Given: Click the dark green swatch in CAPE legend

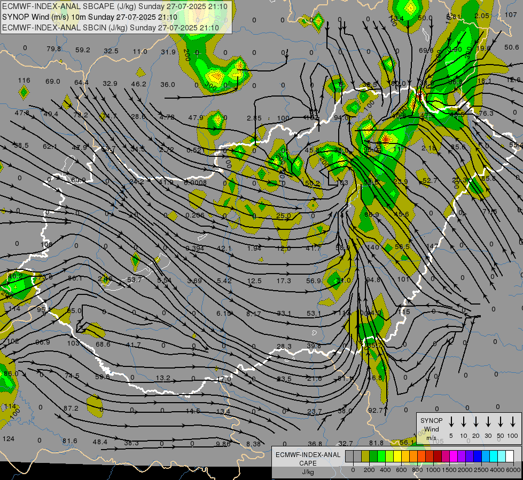Looking at the screenshot, I should 373,457.
